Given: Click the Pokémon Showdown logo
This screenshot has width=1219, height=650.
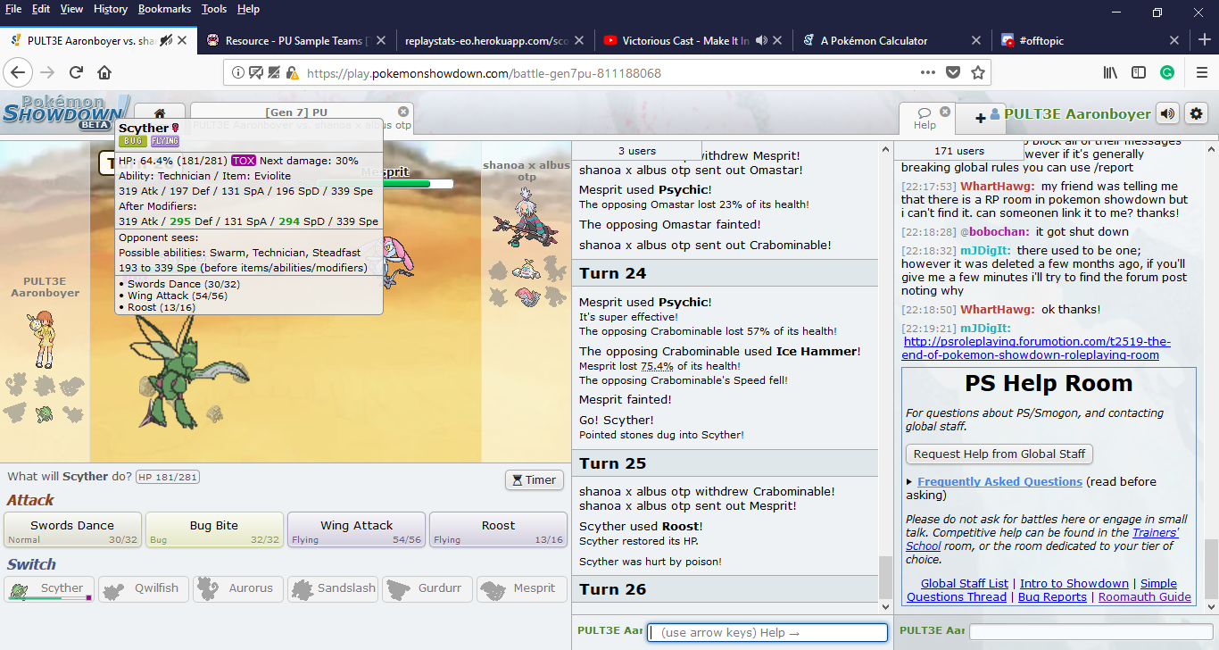Looking at the screenshot, I should [65, 113].
